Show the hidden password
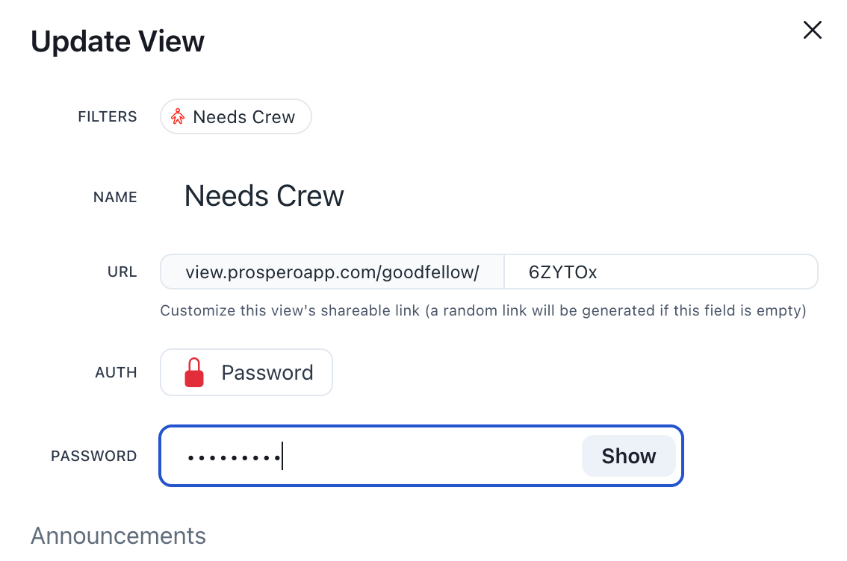The width and height of the screenshot is (847, 561). (628, 455)
